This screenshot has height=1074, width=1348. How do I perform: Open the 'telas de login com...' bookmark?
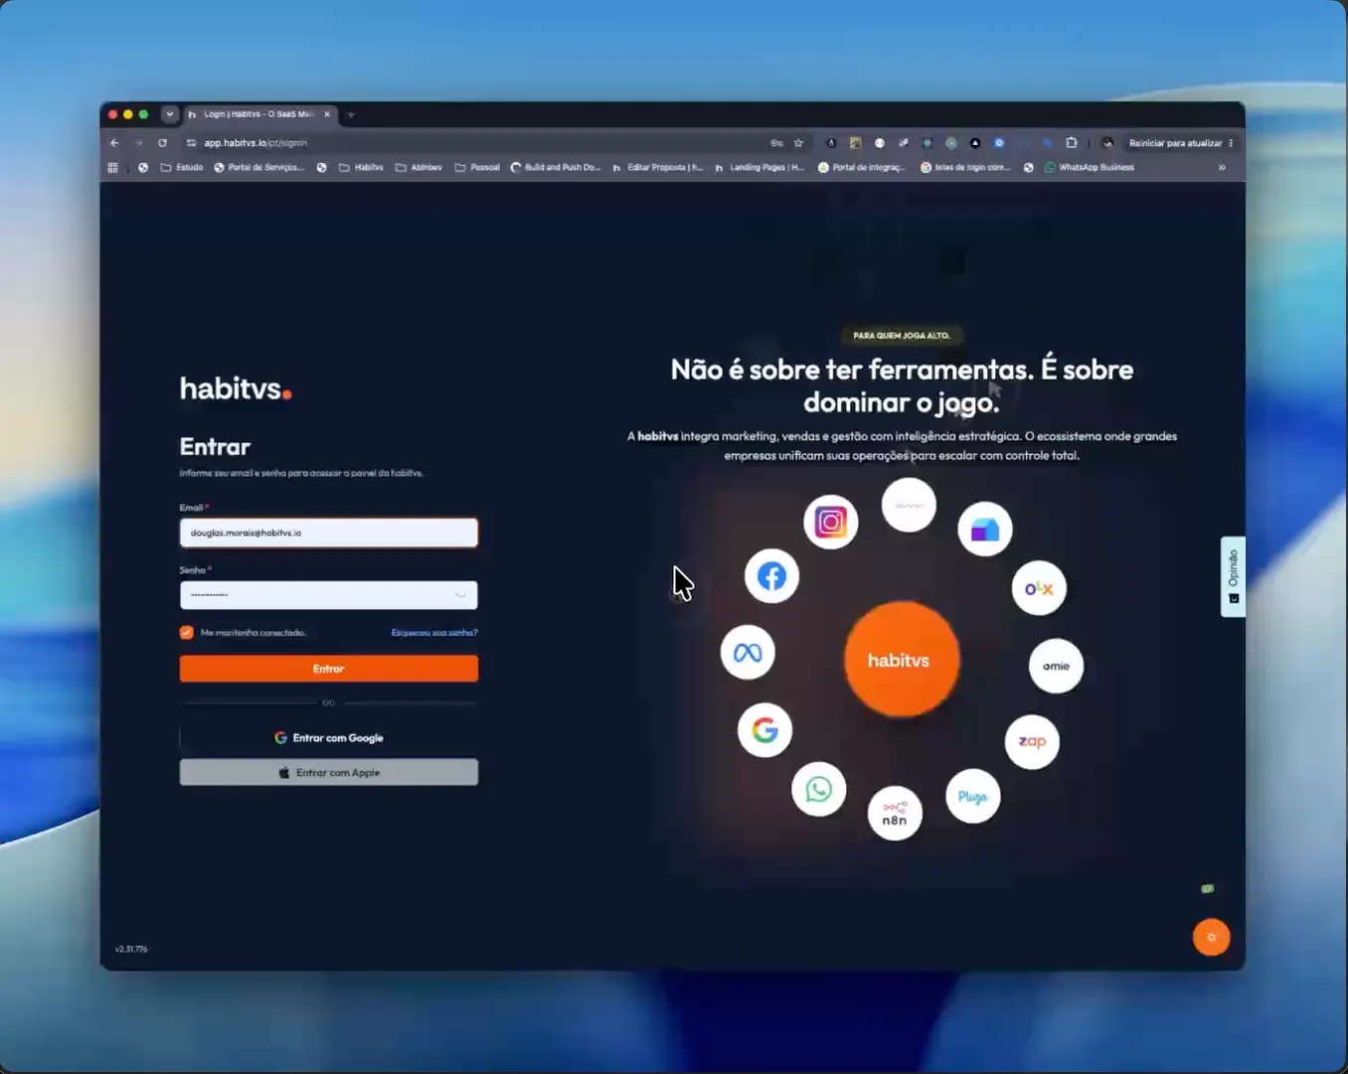(965, 168)
